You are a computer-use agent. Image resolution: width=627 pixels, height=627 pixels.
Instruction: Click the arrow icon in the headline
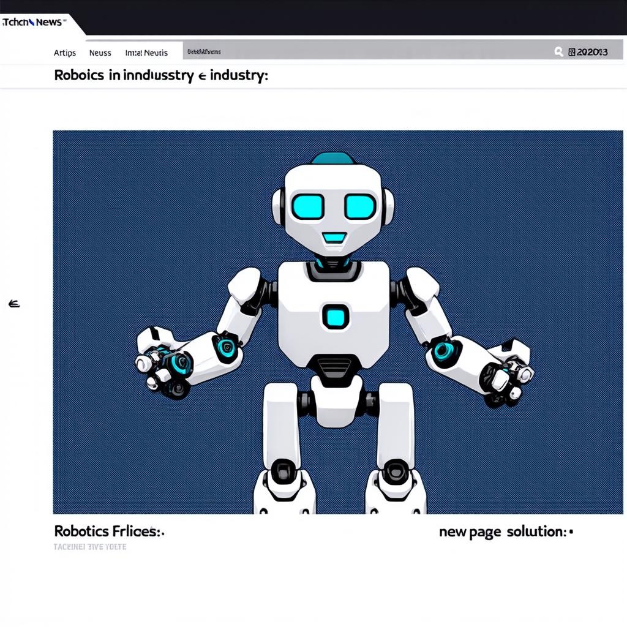pyautogui.click(x=200, y=77)
